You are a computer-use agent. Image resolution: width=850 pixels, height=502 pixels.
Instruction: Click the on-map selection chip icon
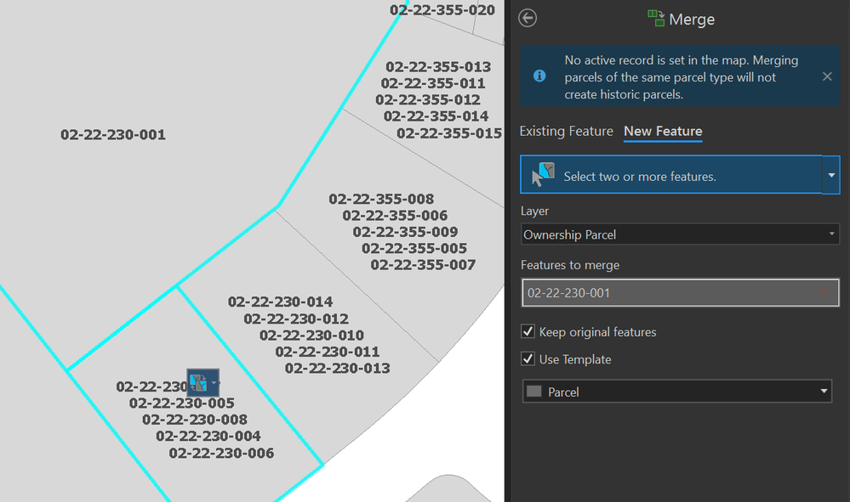point(198,383)
